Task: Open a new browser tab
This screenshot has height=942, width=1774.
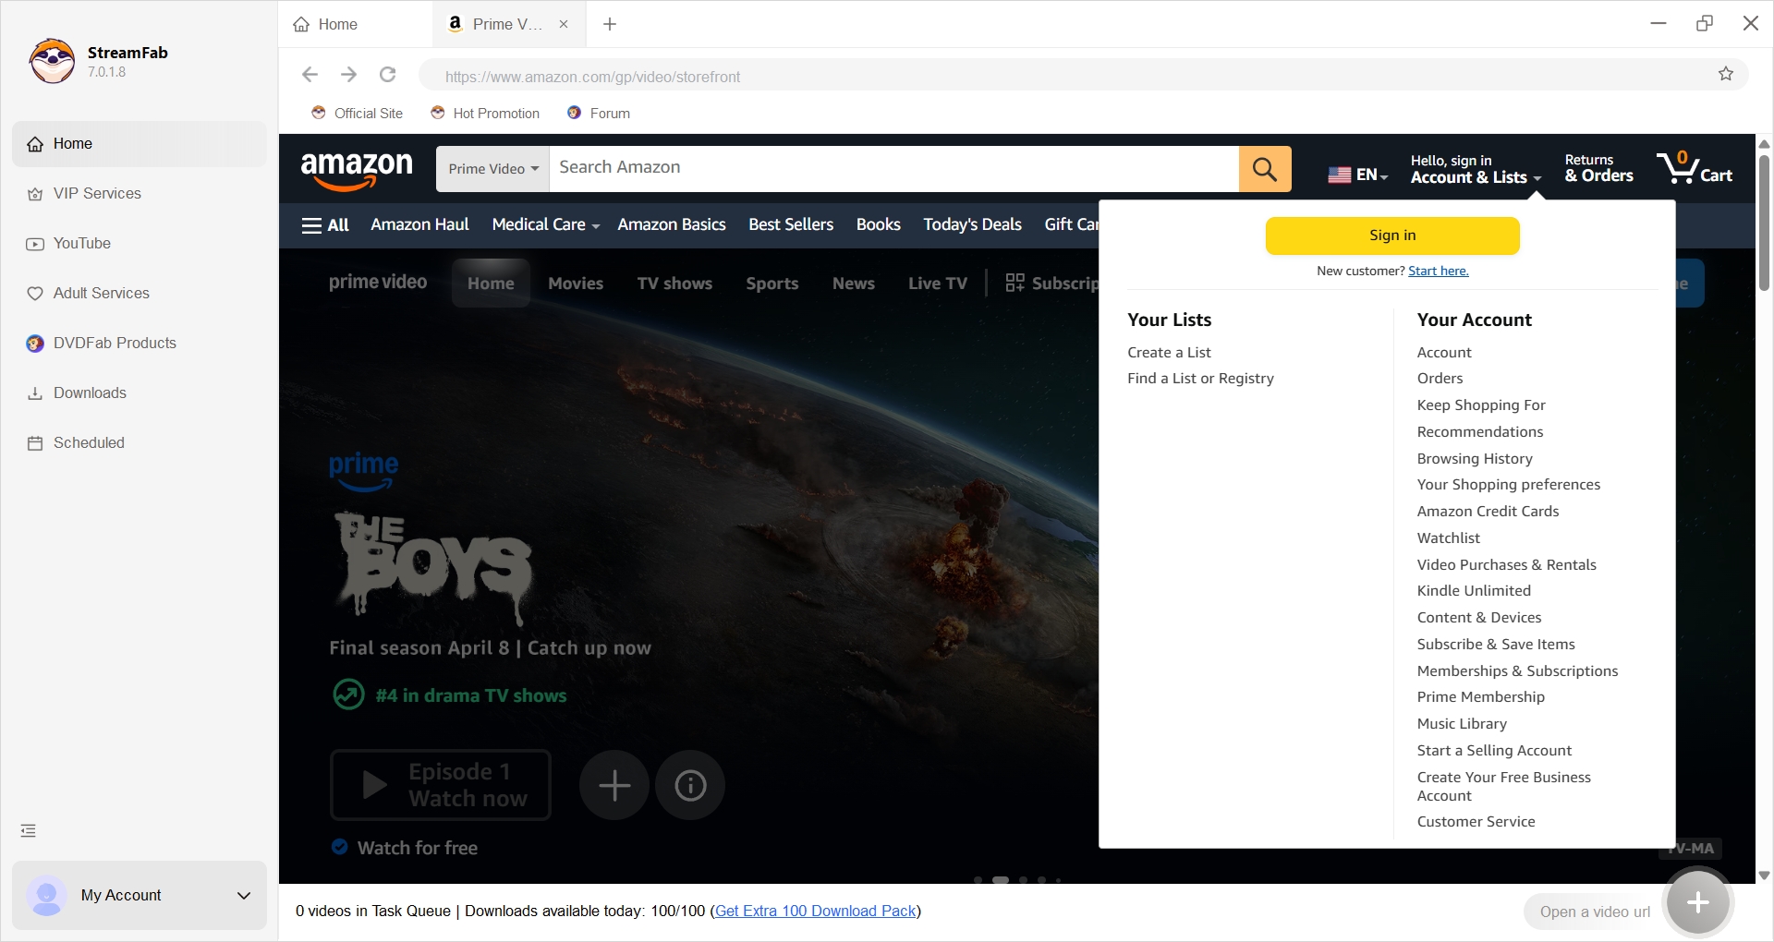Action: point(610,24)
